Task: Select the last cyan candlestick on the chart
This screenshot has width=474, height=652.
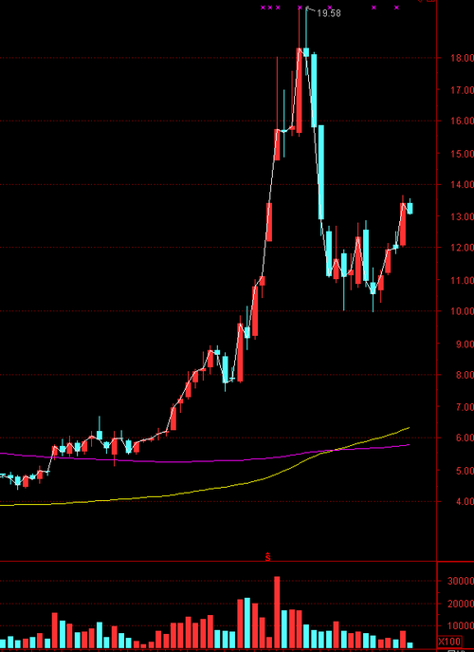Action: pyautogui.click(x=410, y=208)
